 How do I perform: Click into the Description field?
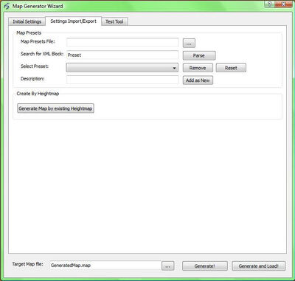click(x=122, y=80)
